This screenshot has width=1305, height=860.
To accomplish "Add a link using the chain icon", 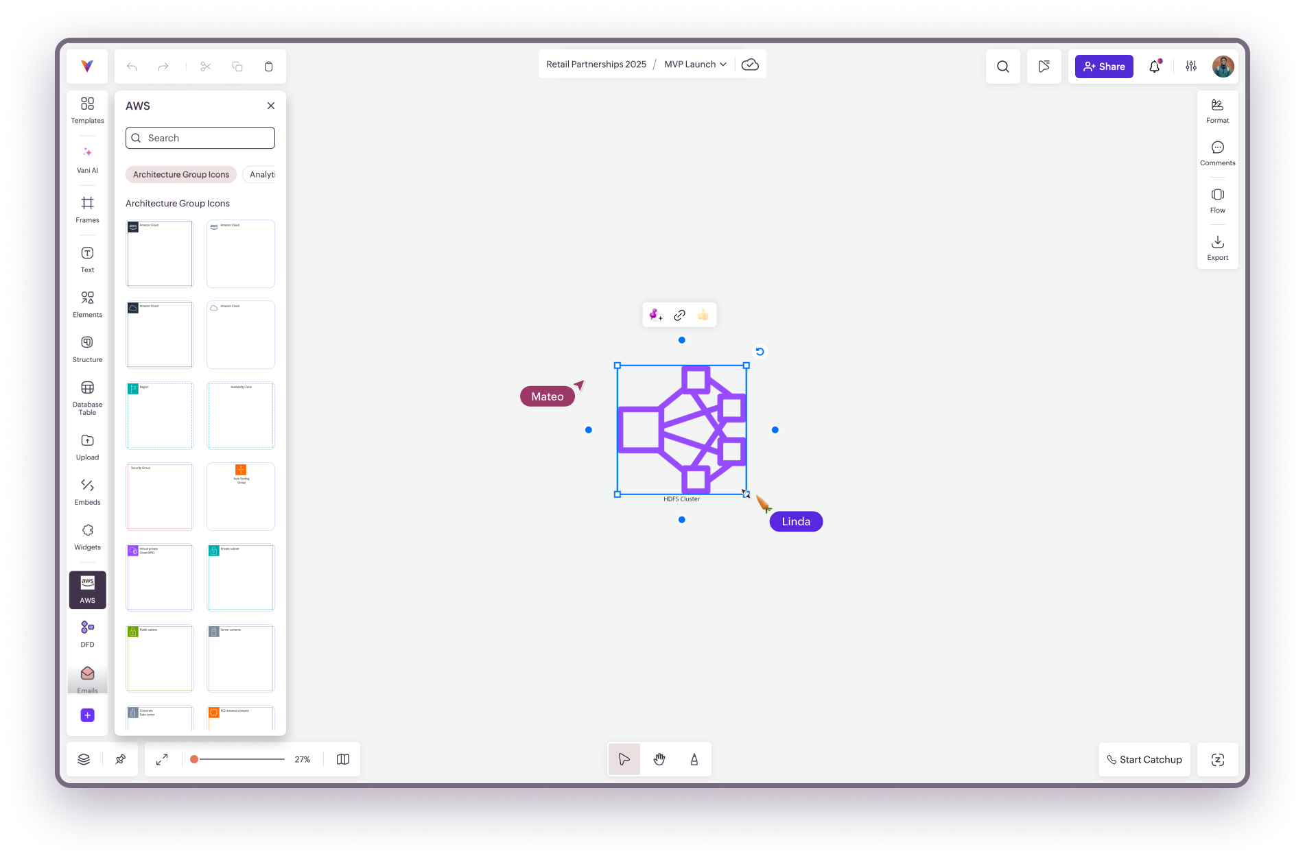I will pos(680,315).
